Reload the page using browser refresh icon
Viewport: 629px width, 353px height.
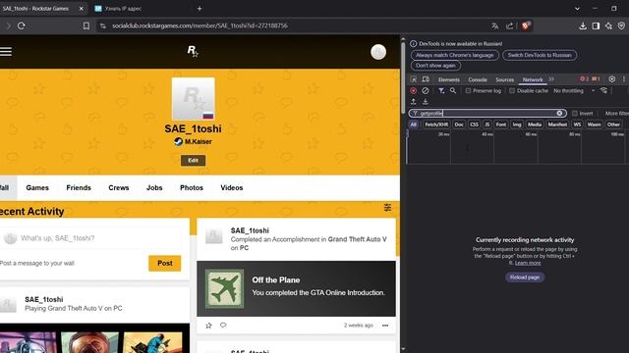click(22, 25)
